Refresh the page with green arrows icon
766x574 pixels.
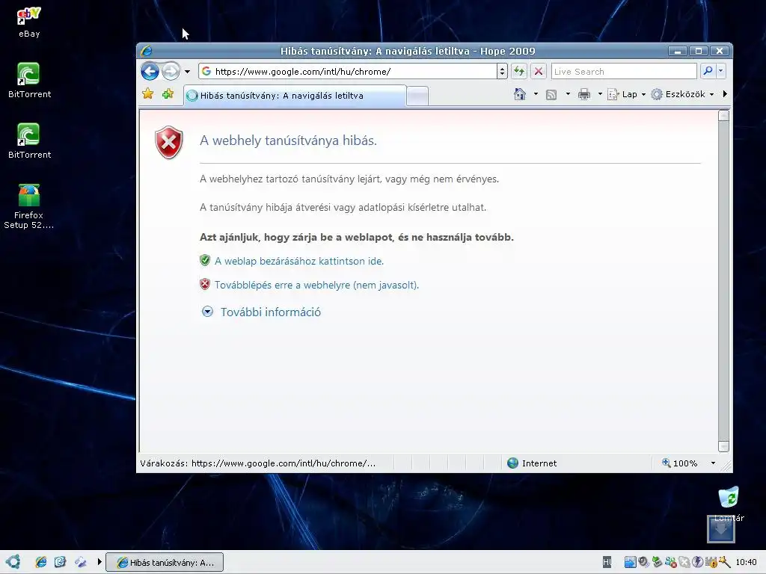tap(519, 71)
